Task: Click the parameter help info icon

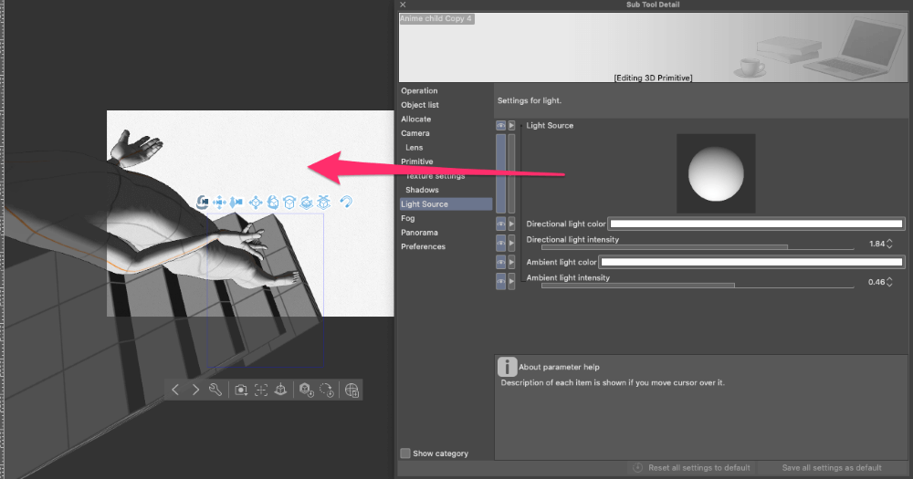Action: click(x=507, y=367)
